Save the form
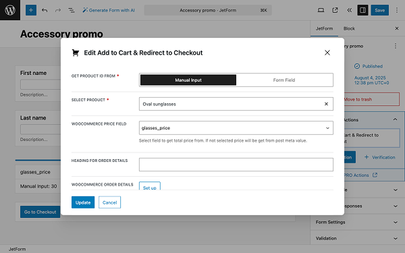This screenshot has width=405, height=253. pyautogui.click(x=379, y=10)
